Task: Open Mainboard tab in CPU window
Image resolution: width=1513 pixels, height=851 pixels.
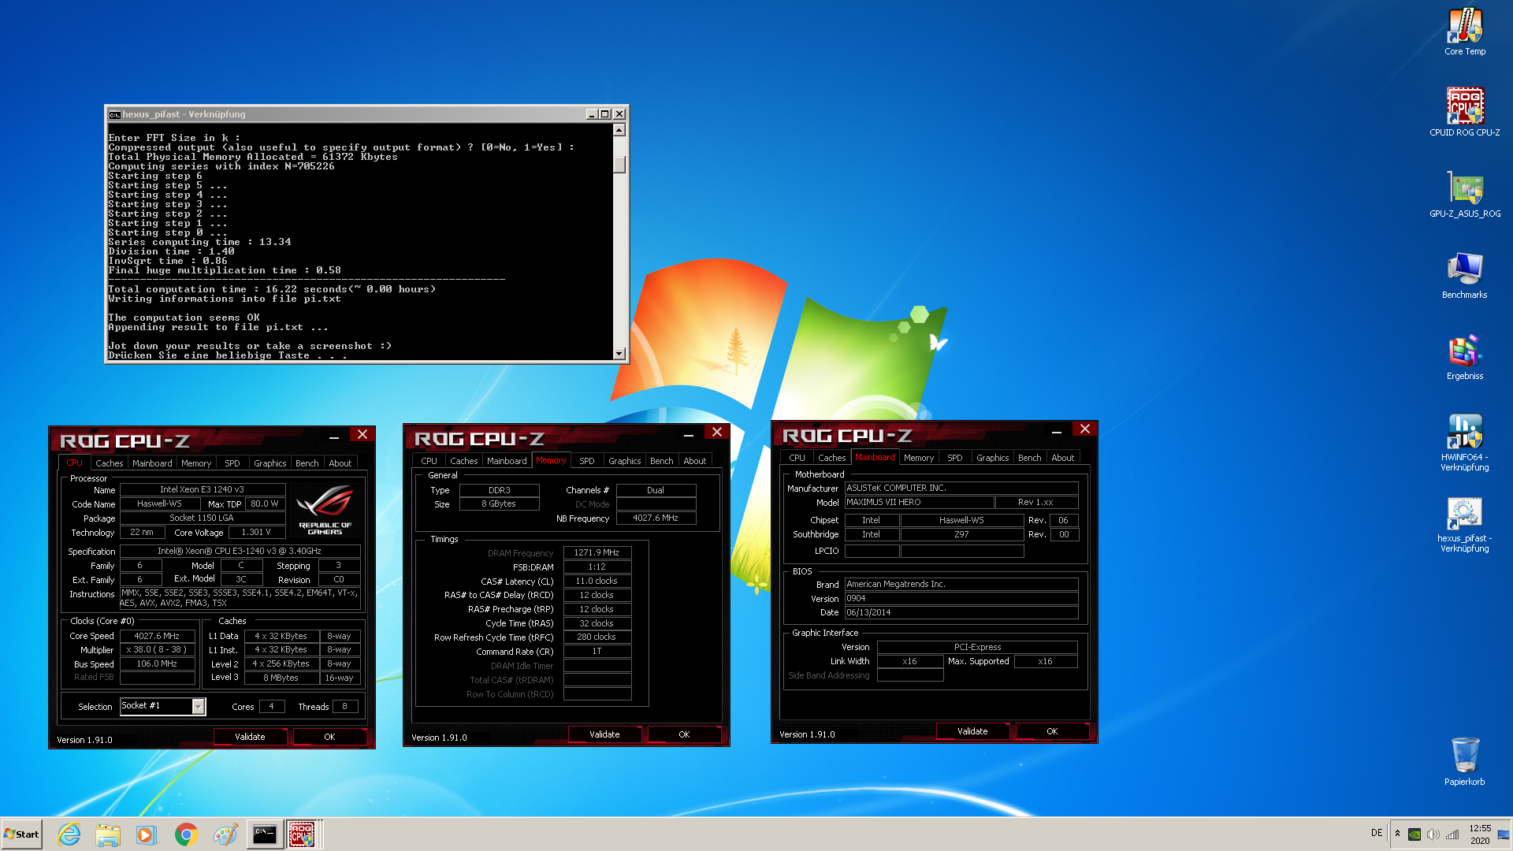Action: (x=152, y=463)
